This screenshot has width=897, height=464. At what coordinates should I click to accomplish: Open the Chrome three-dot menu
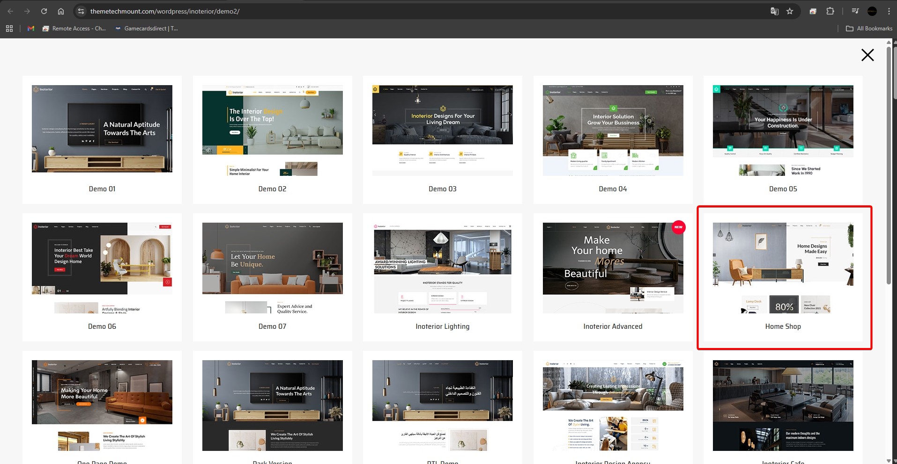coord(889,11)
